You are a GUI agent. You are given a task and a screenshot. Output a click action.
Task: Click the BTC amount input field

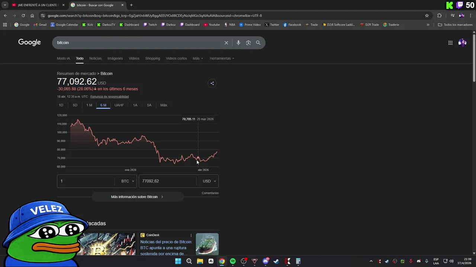[86, 181]
